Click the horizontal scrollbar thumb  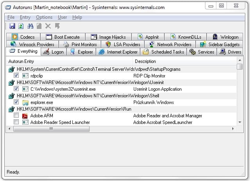click(51, 129)
